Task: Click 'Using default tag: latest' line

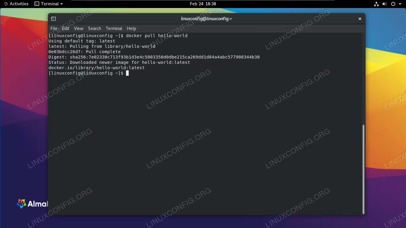Action: [x=82, y=41]
